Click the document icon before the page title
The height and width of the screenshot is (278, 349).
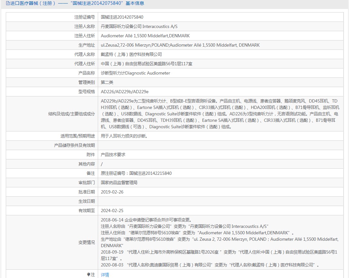[x=8, y=3]
